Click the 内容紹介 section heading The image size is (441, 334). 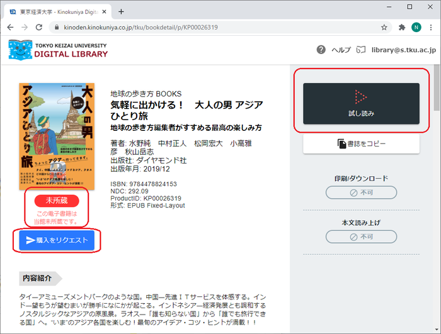coord(40,279)
